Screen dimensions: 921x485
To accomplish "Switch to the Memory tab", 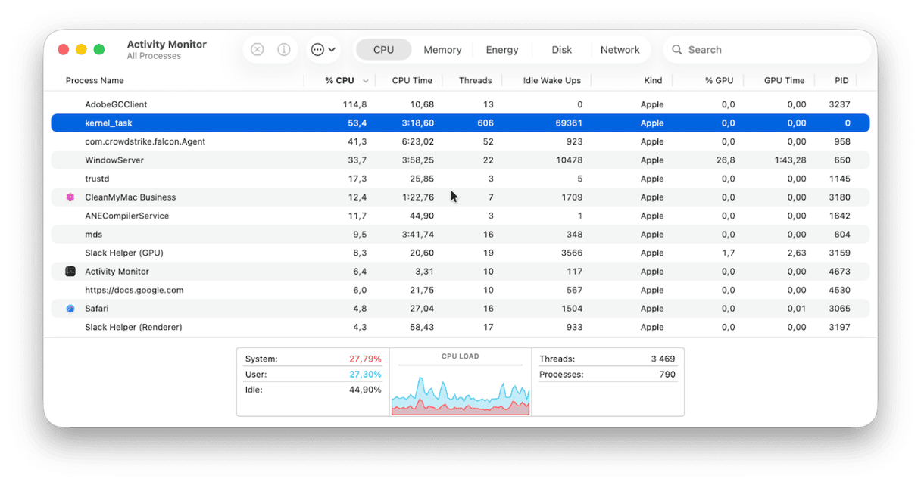I will tap(442, 50).
